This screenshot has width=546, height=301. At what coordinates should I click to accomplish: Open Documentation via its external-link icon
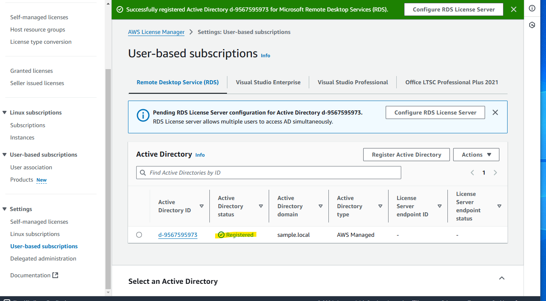[56, 275]
